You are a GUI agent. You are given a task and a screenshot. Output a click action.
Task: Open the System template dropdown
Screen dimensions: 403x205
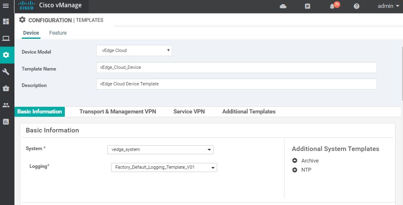point(160,149)
